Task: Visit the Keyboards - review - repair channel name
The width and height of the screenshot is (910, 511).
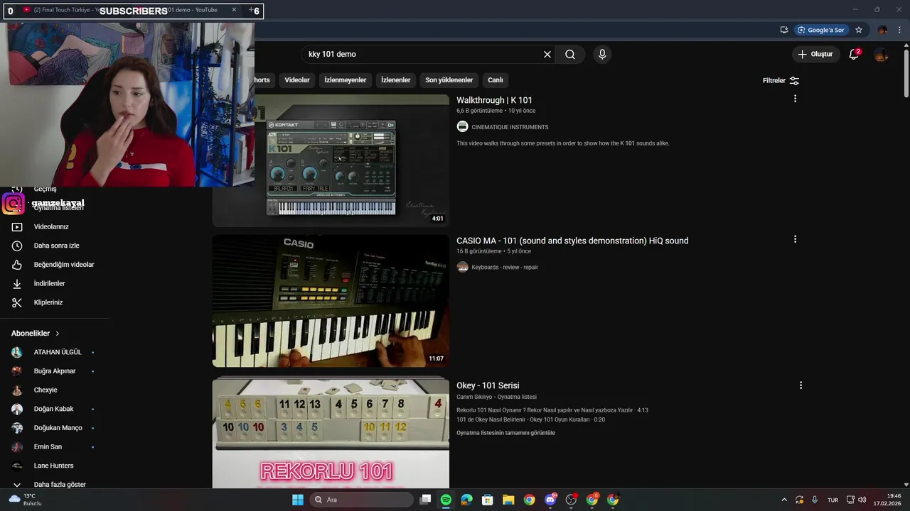Action: point(505,268)
